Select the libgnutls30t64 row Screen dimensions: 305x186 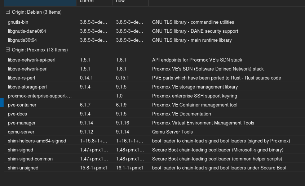pyautogui.click(x=155, y=40)
